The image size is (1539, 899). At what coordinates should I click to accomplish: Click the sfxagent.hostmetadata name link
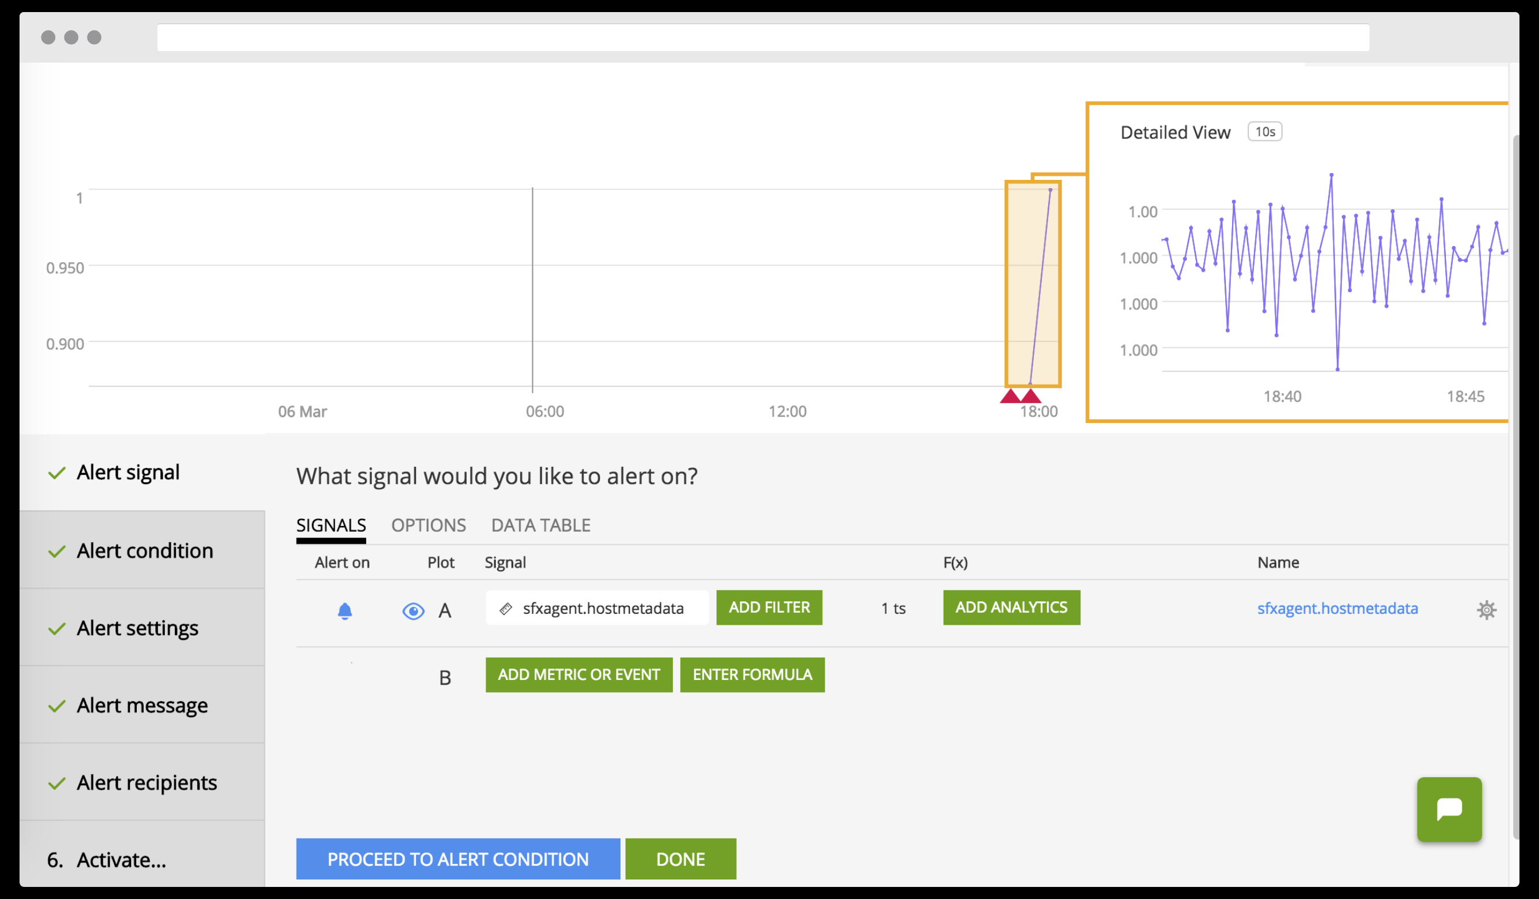point(1337,608)
